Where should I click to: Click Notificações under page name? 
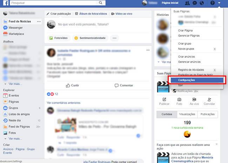(186, 91)
